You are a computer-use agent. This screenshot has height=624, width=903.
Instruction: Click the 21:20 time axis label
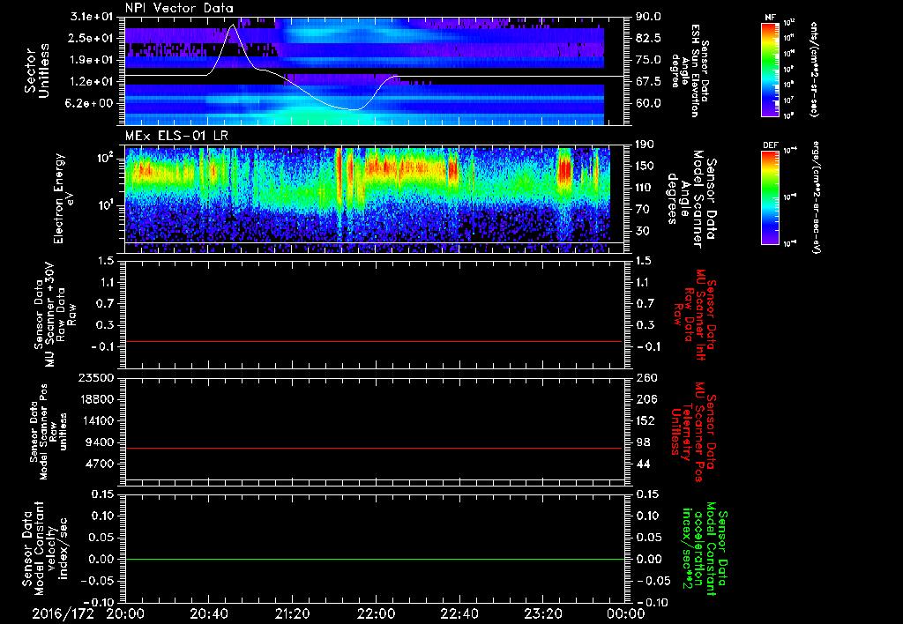pos(293,613)
